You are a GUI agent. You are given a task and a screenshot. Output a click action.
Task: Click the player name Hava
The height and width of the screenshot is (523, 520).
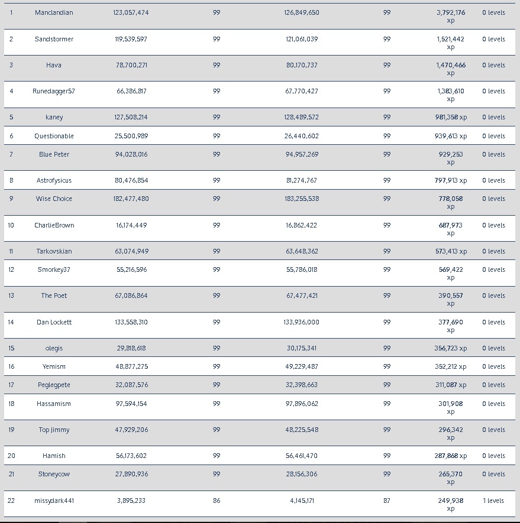[54, 65]
